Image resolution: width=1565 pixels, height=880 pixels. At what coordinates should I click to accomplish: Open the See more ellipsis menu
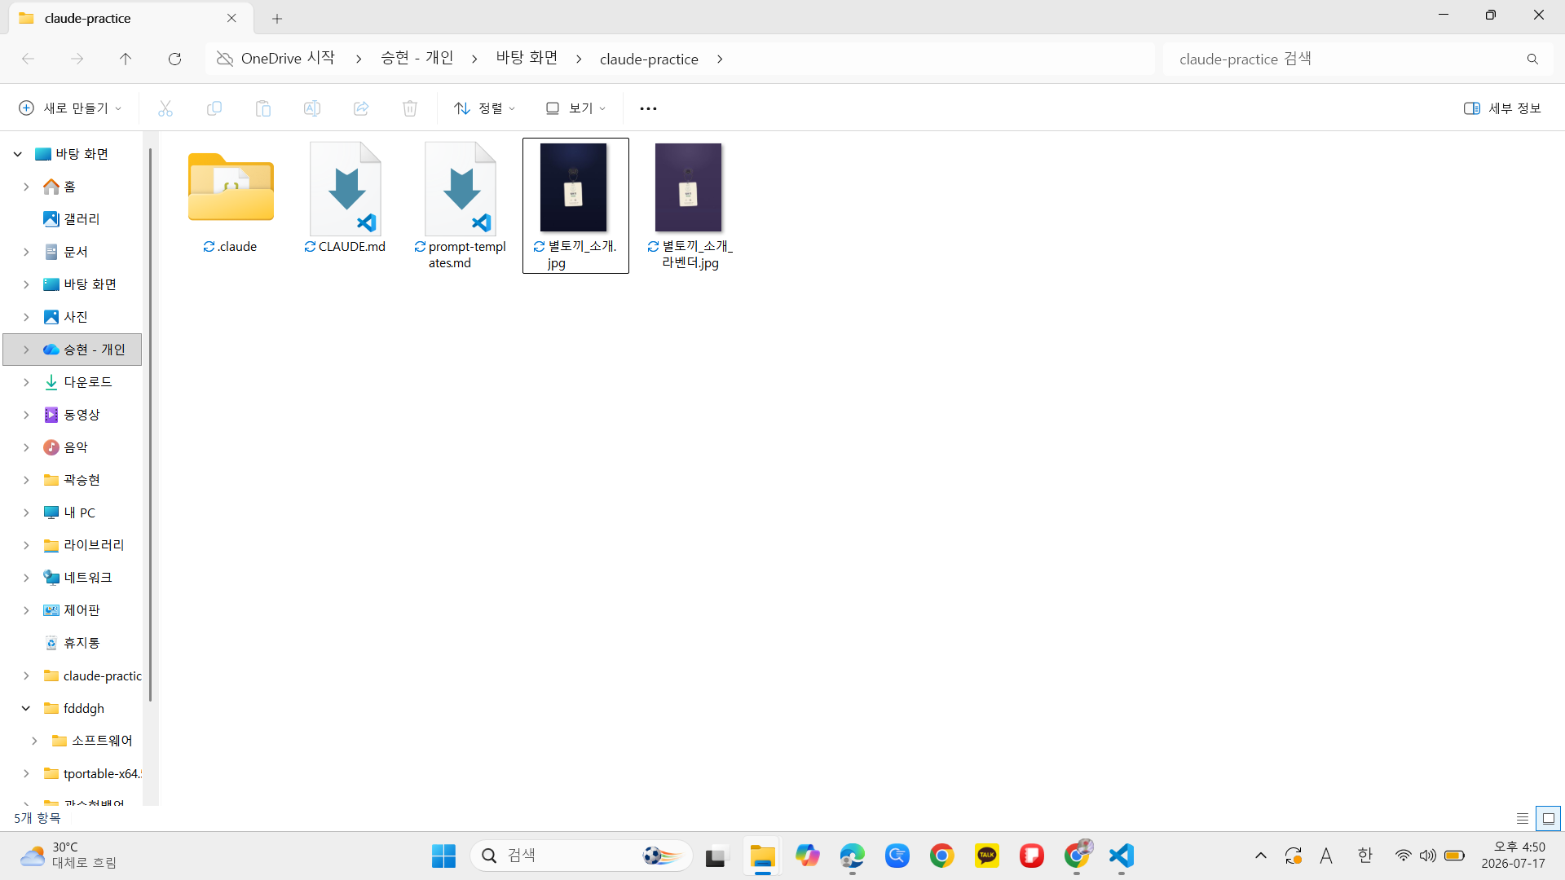point(648,108)
